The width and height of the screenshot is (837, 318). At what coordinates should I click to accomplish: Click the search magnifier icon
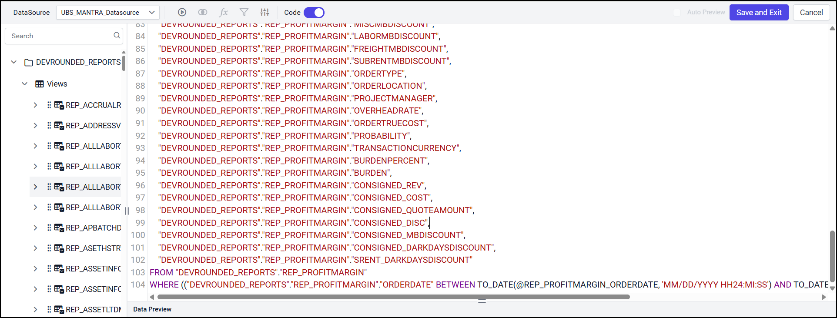tap(117, 36)
